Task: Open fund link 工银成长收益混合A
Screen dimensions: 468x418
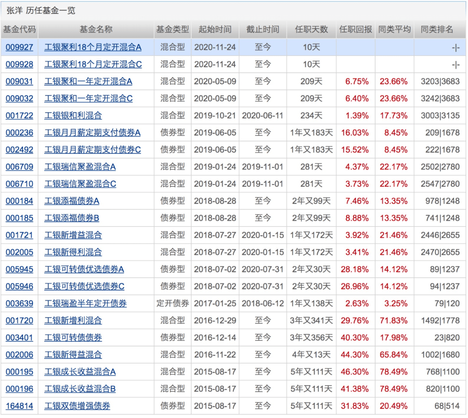Action: click(x=80, y=372)
